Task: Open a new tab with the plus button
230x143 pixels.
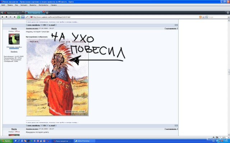Action: pos(47,13)
